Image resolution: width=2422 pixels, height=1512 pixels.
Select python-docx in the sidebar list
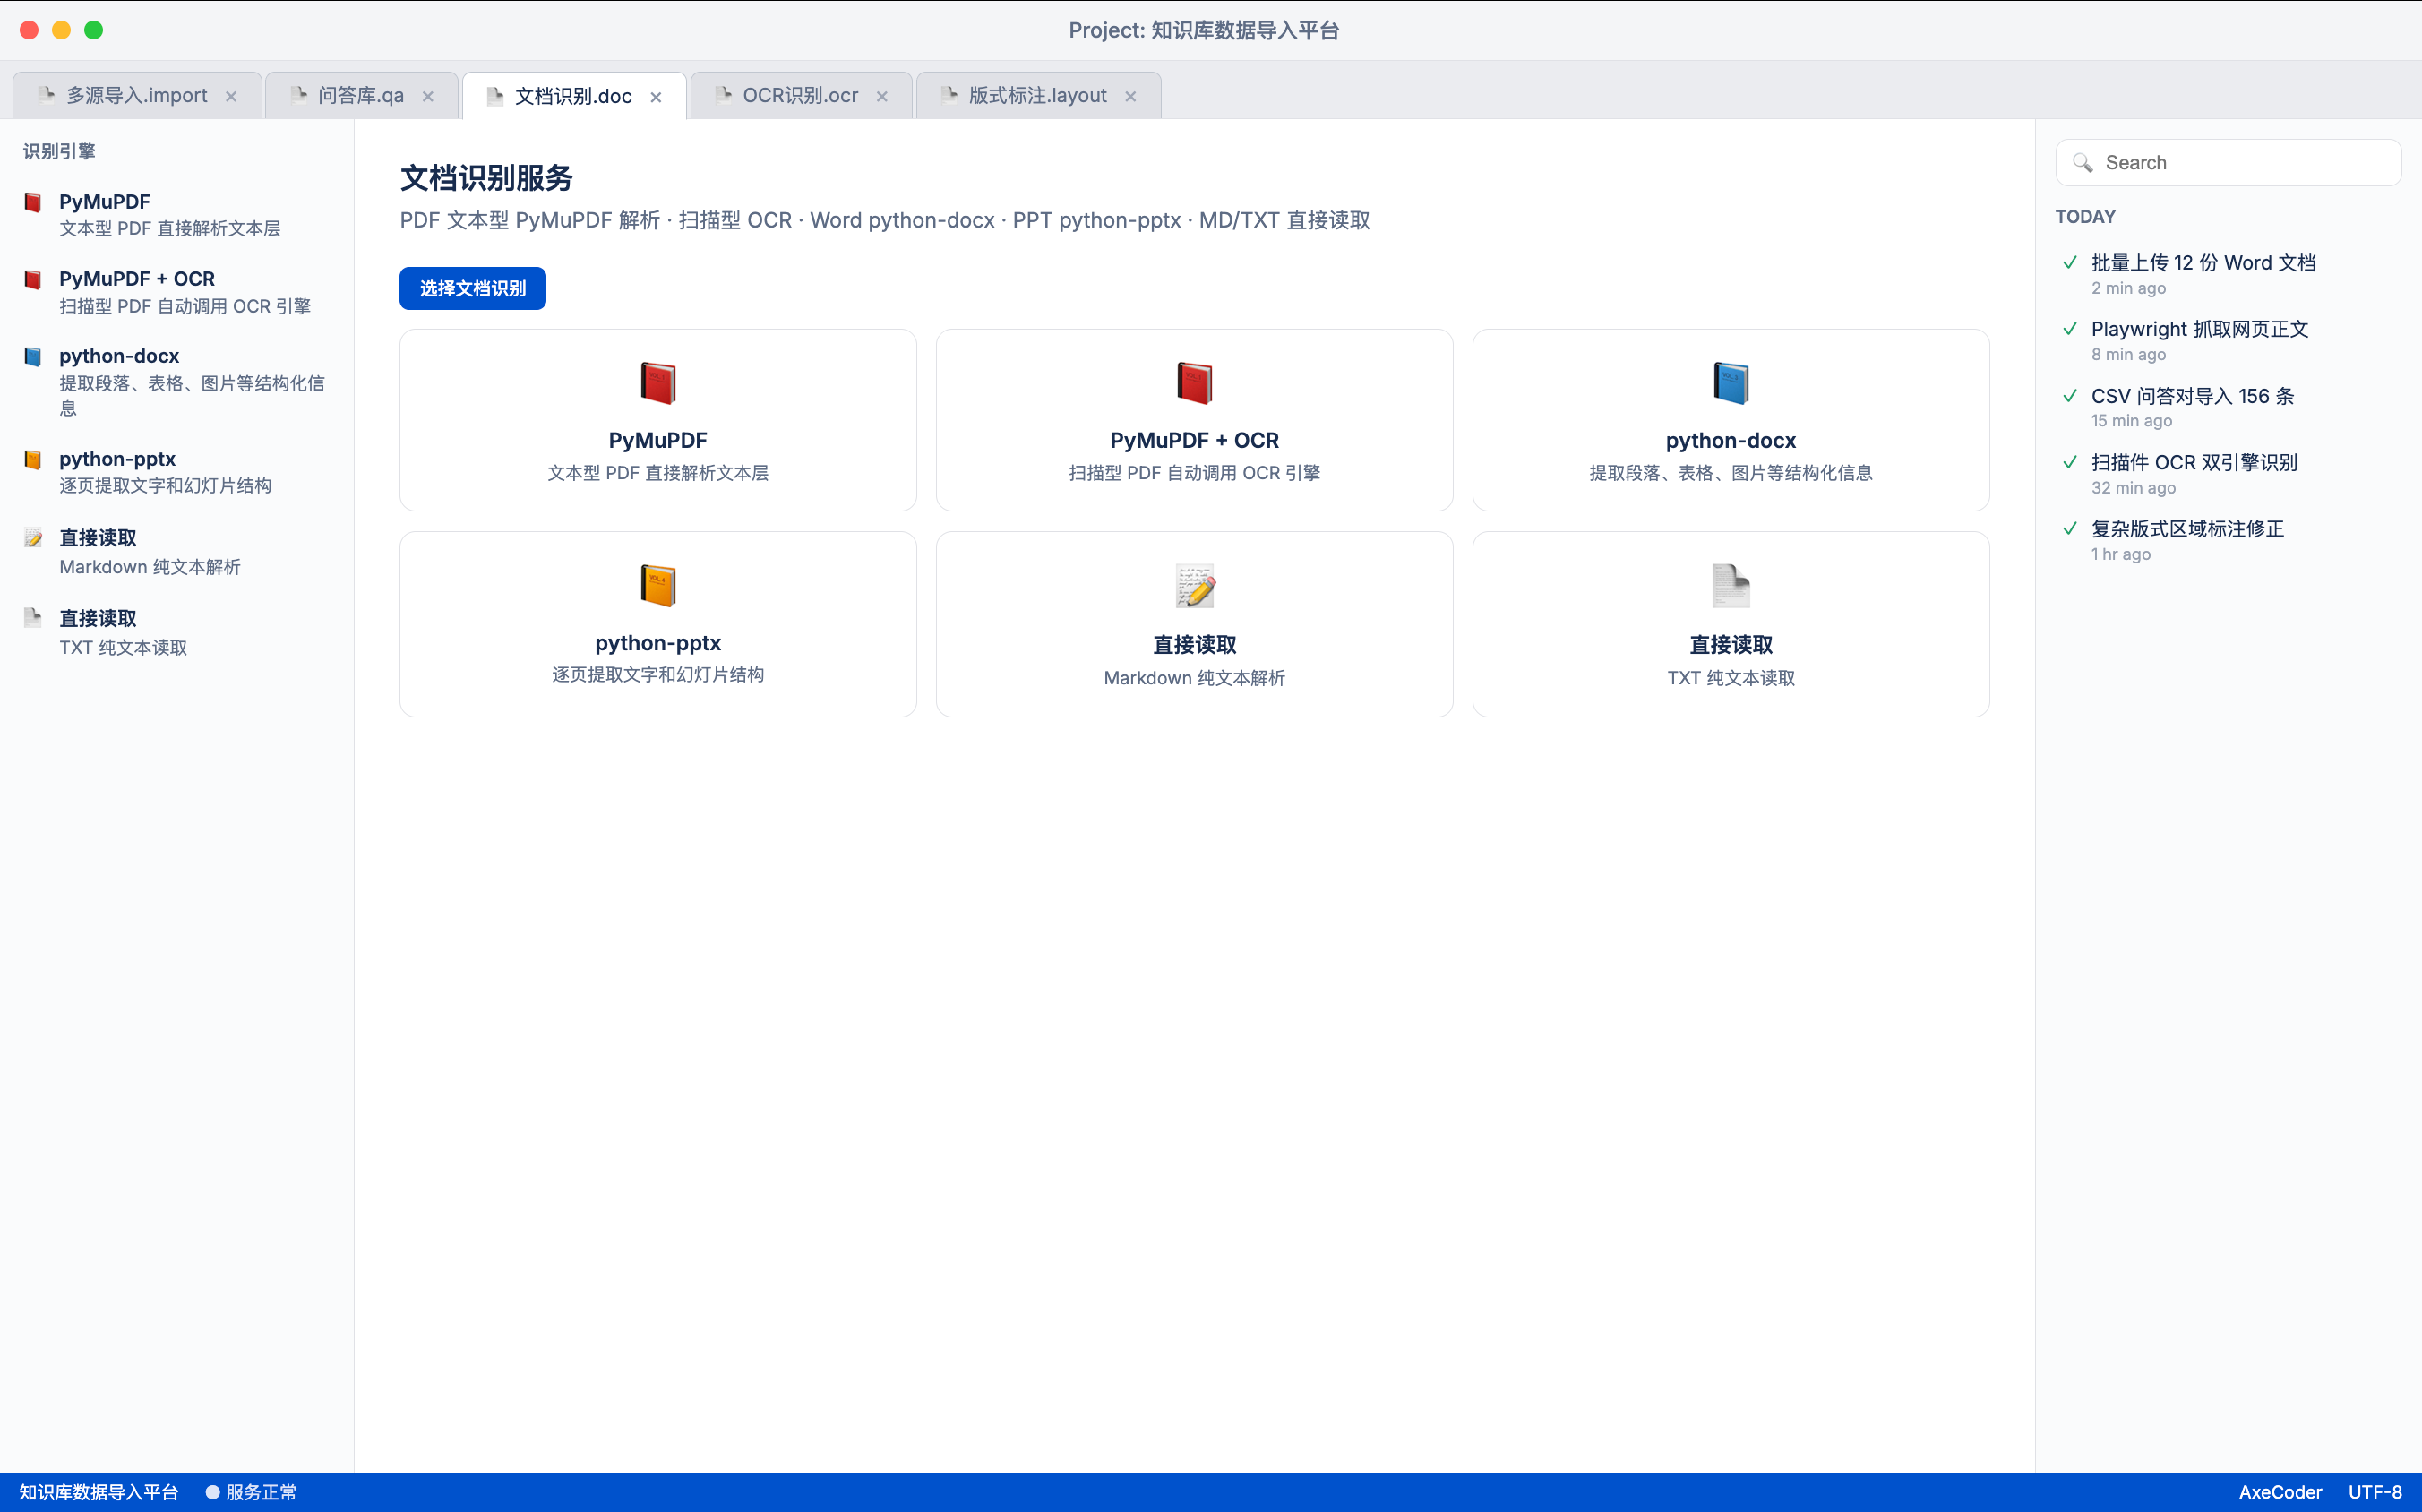pos(176,381)
